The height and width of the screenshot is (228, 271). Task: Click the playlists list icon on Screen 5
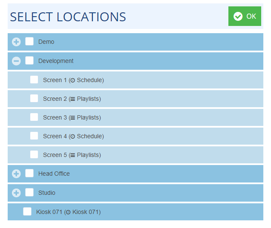click(72, 155)
